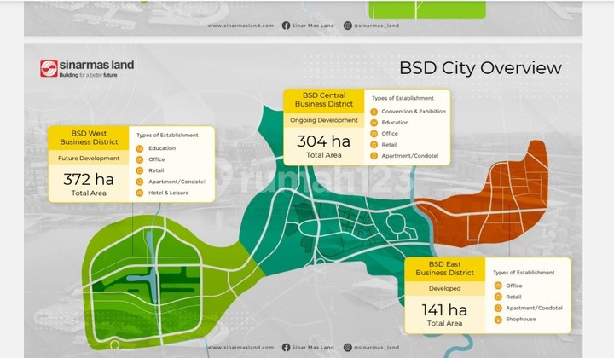Click the Facebook icon in the bottom footer

(286, 349)
